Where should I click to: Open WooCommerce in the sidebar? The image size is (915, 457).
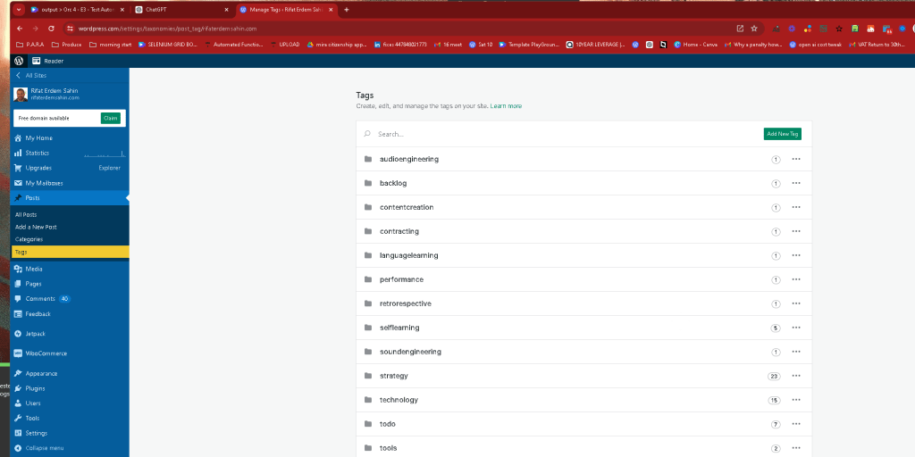(x=70, y=353)
